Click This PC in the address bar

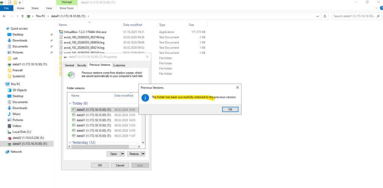coord(40,16)
